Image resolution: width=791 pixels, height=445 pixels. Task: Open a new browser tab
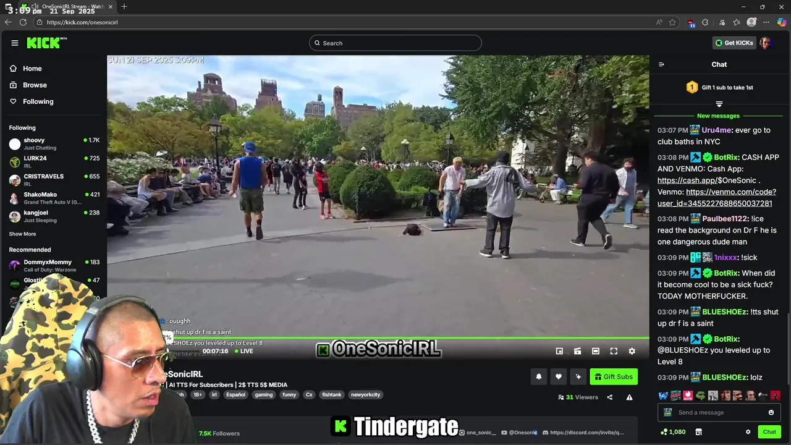[x=124, y=6]
